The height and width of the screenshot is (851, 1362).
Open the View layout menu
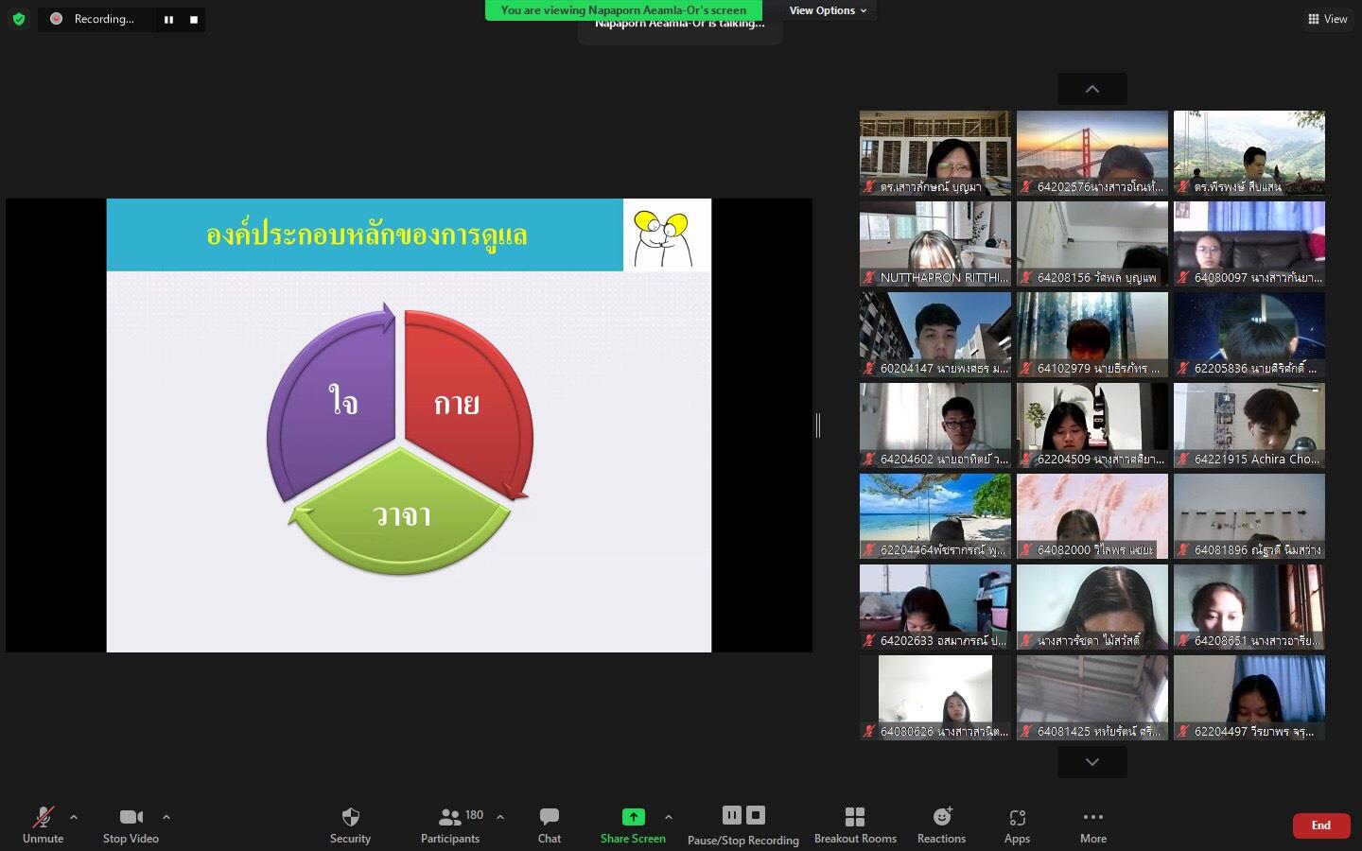[1327, 19]
